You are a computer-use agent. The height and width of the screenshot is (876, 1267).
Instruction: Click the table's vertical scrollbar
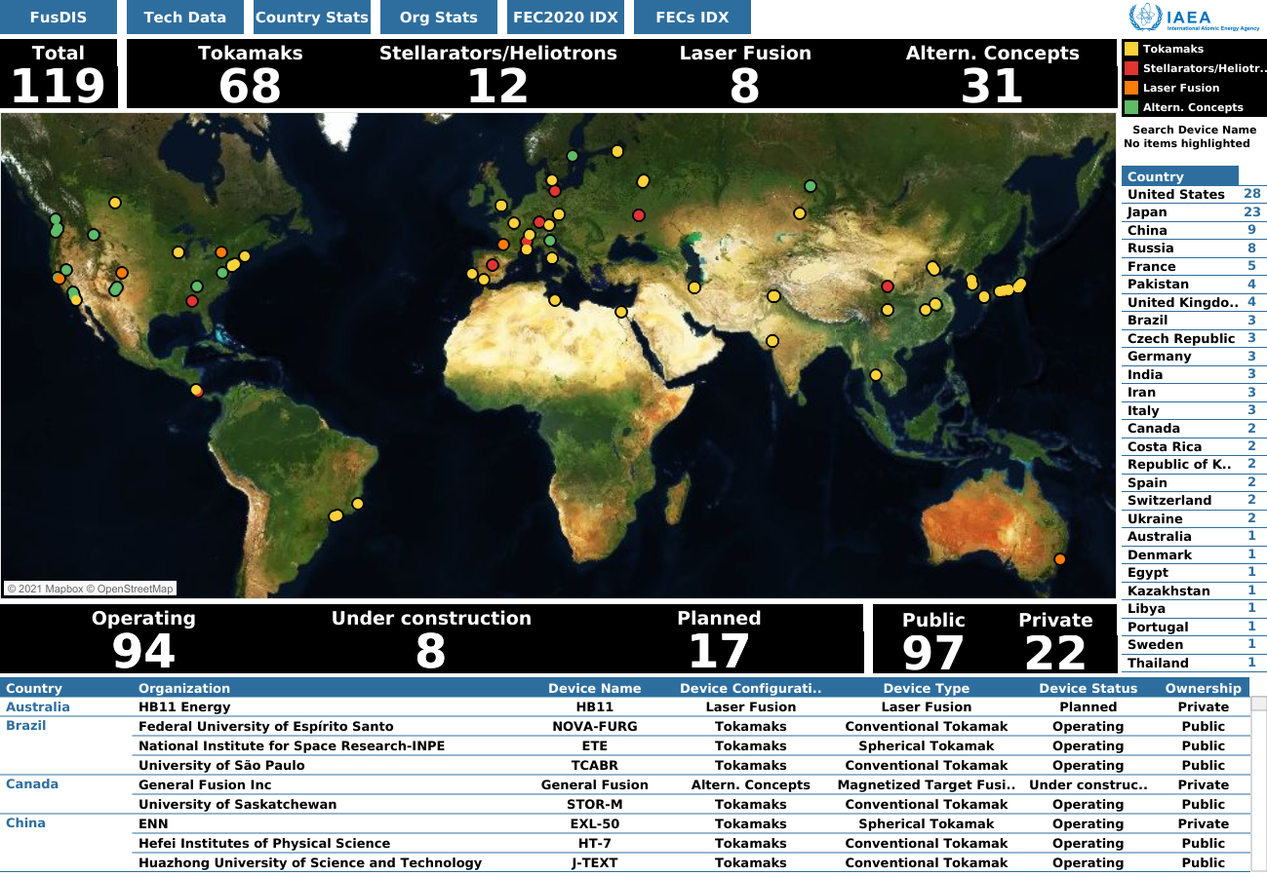click(x=1258, y=780)
